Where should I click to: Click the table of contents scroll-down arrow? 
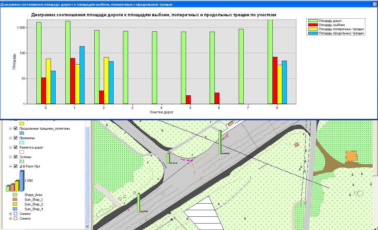(87, 226)
